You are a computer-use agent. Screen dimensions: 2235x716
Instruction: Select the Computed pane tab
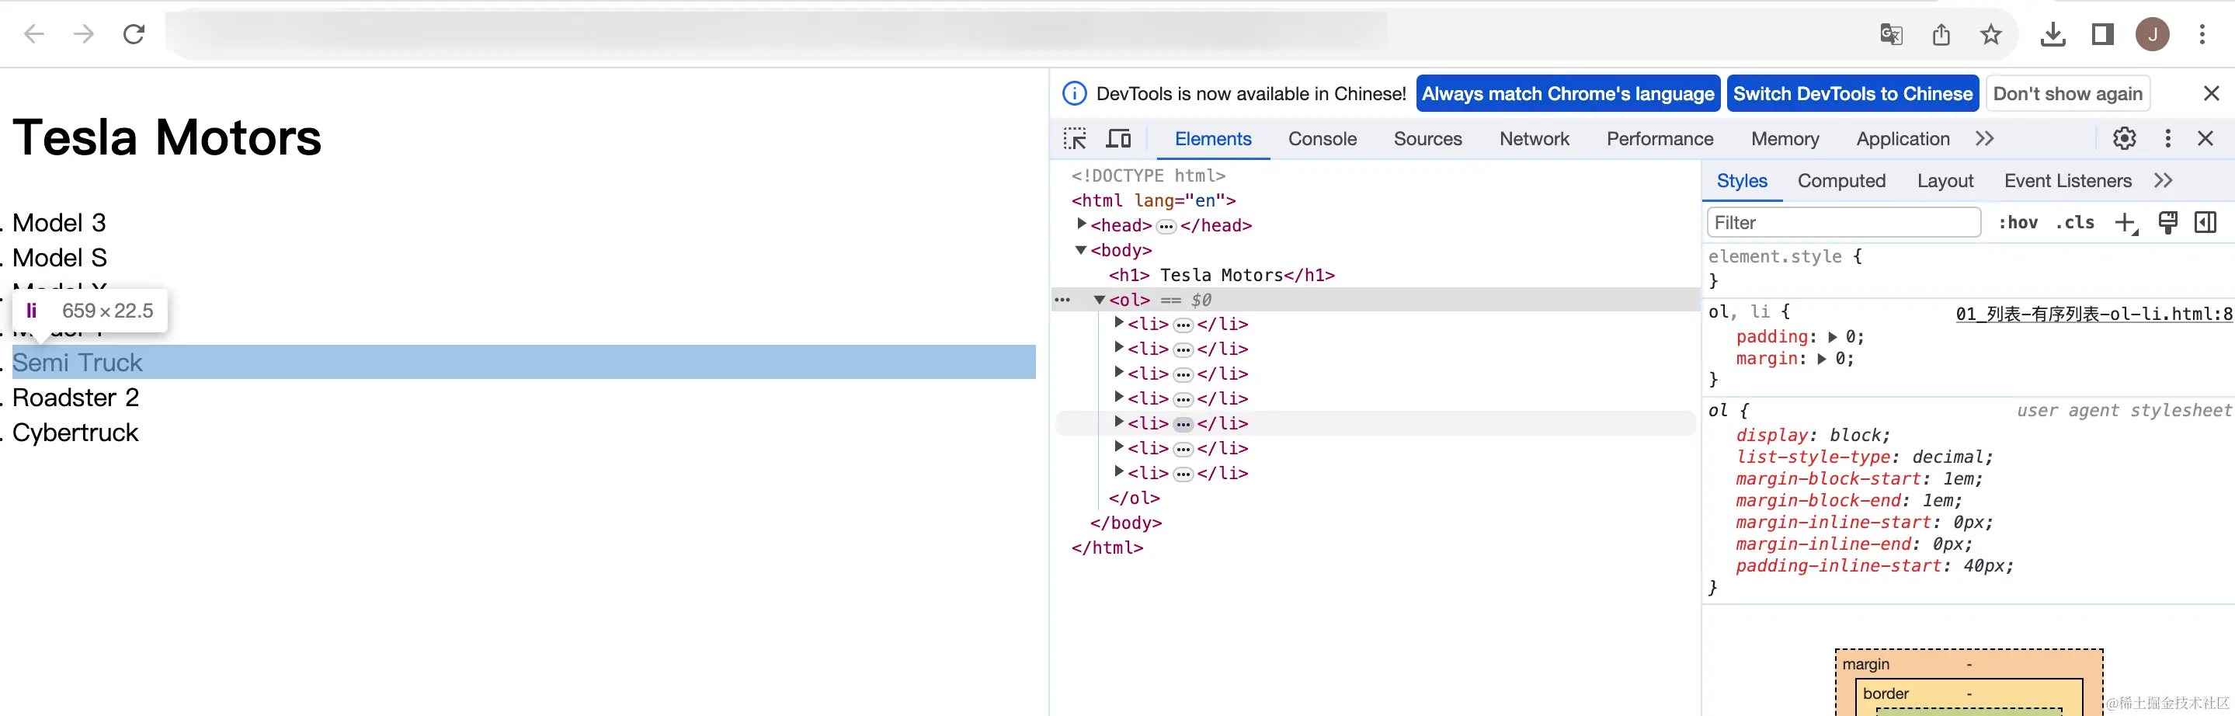click(1841, 180)
